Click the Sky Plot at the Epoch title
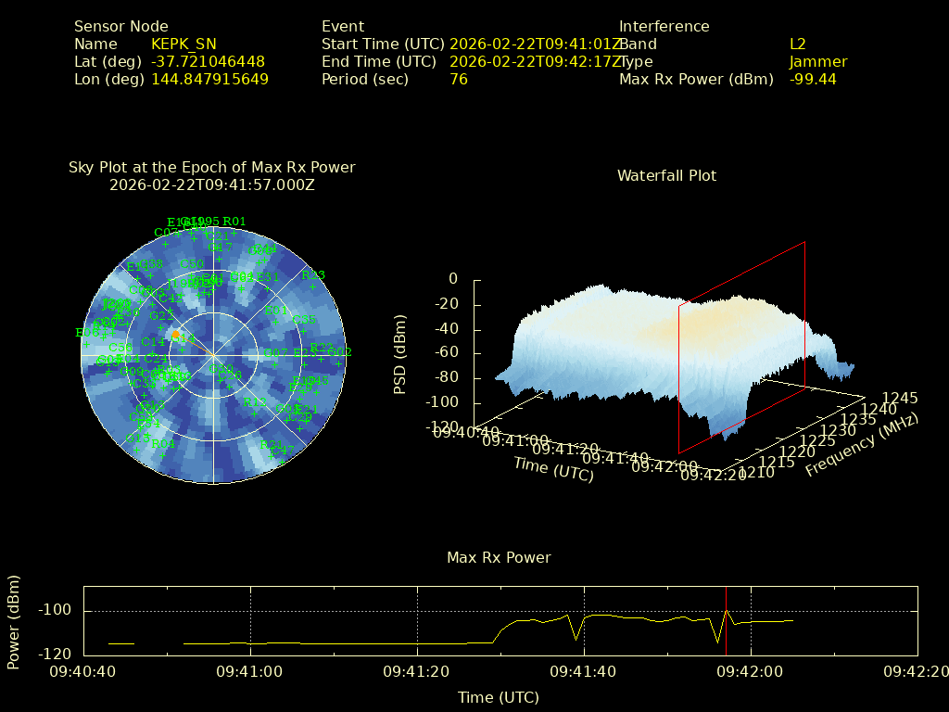This screenshot has height=712, width=949. pyautogui.click(x=211, y=168)
